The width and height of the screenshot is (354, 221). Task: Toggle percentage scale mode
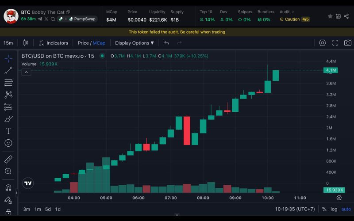324,209
